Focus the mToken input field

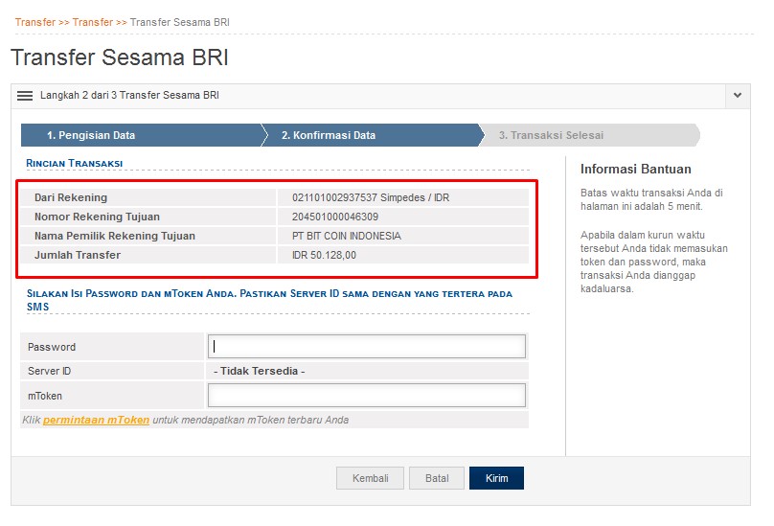[x=367, y=396]
